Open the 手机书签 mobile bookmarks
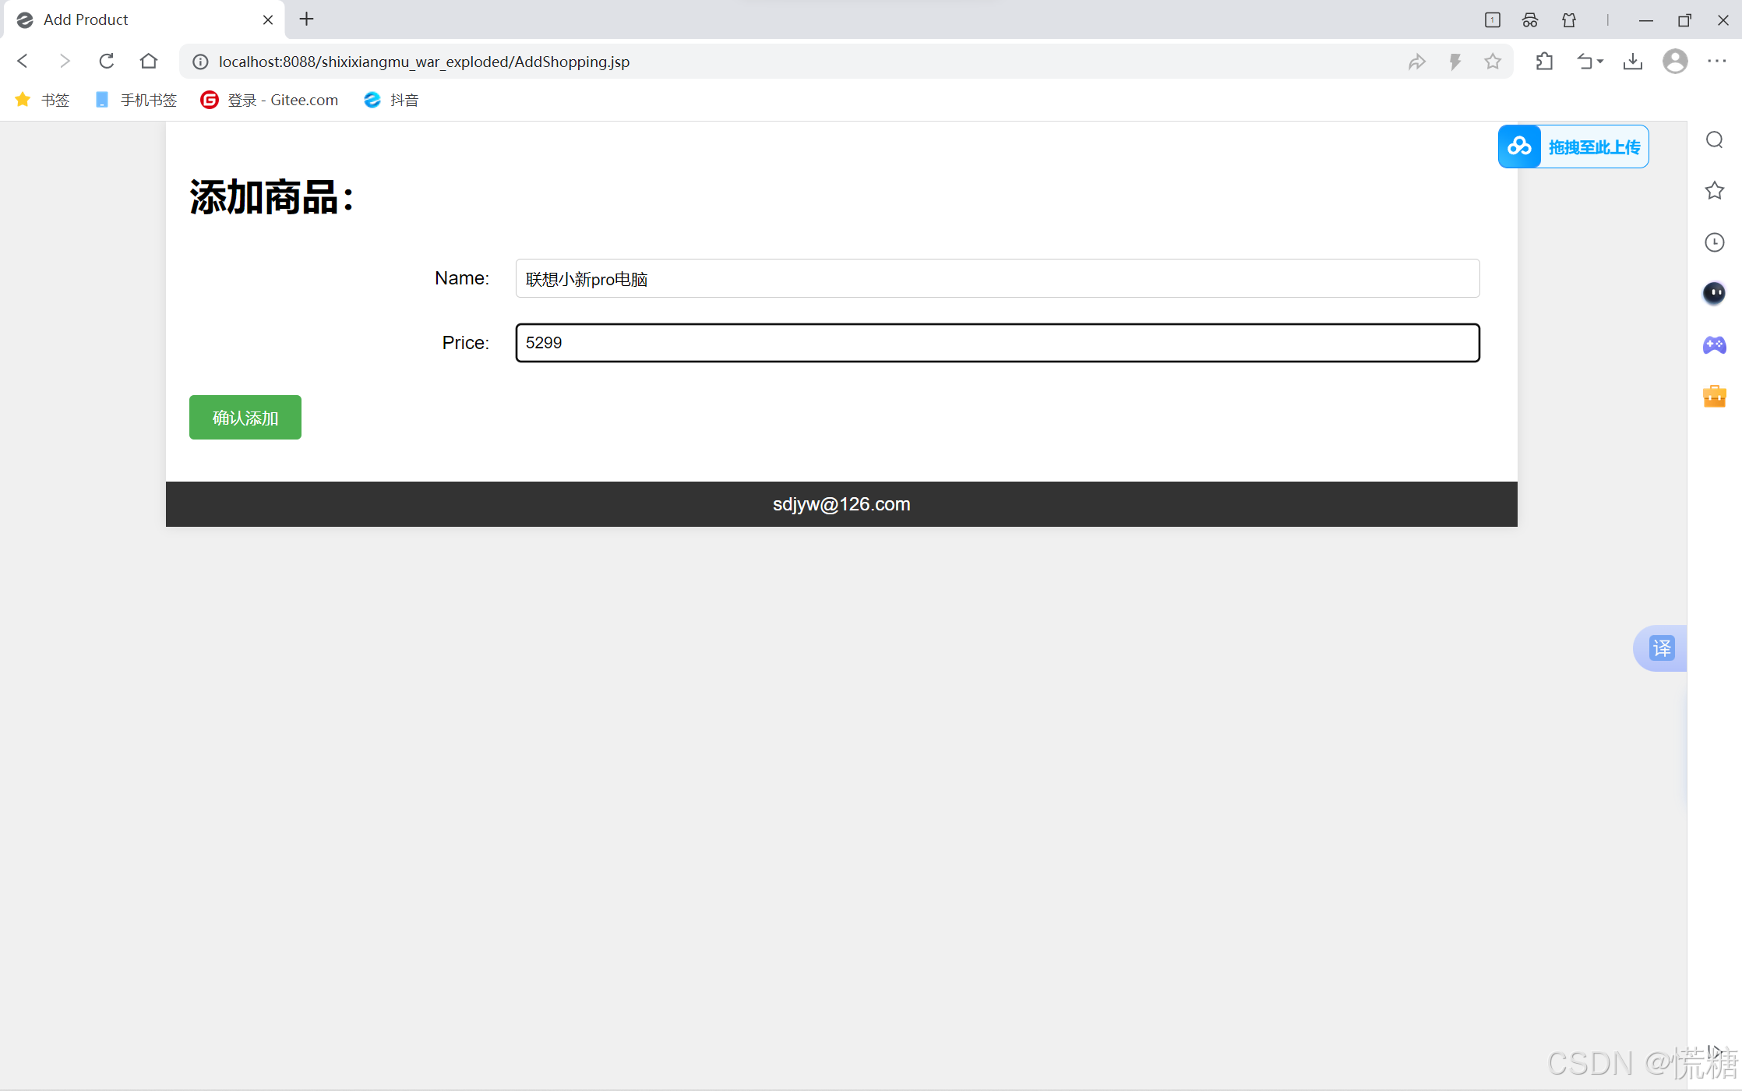Screen dimensions: 1742x1091 tap(136, 100)
